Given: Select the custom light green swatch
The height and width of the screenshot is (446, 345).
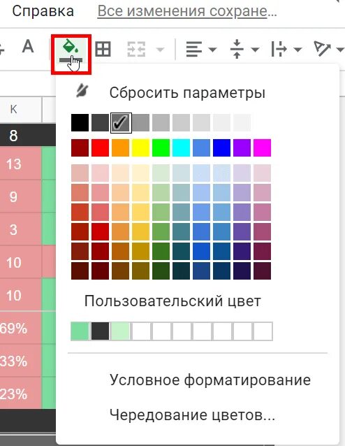Looking at the screenshot, I should tap(80, 331).
